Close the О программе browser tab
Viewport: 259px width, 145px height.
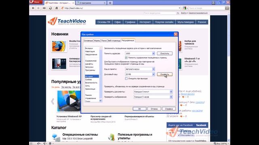(104, 3)
